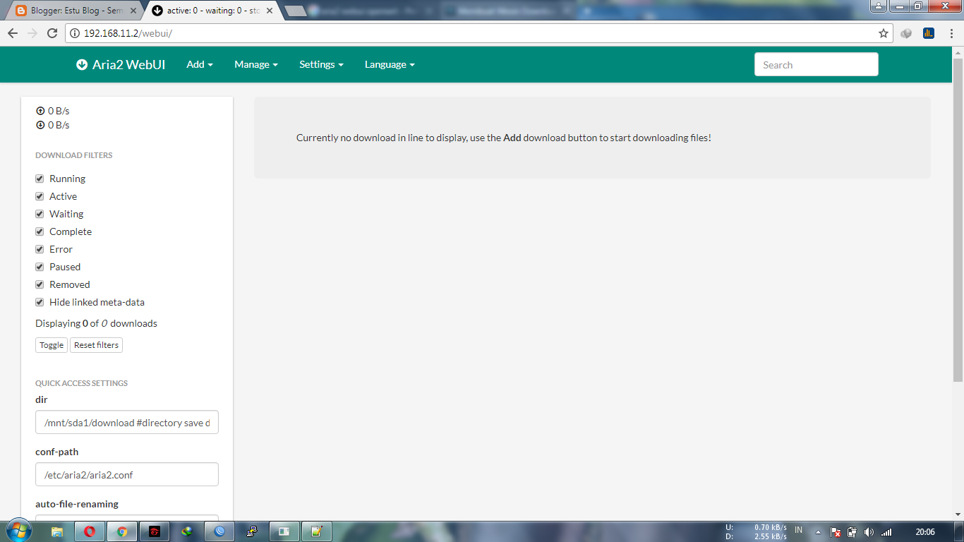Click the upload speed arrow icon

click(x=40, y=110)
